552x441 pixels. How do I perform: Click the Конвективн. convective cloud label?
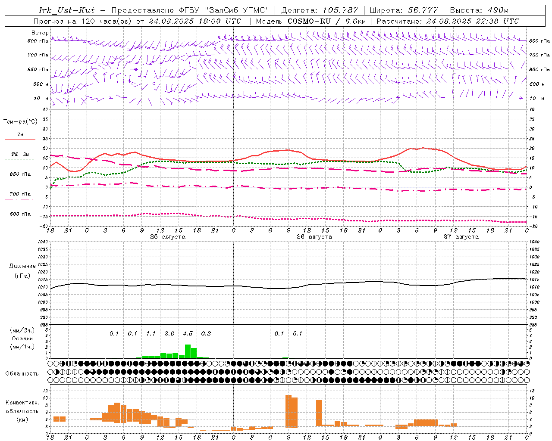pos(22,402)
